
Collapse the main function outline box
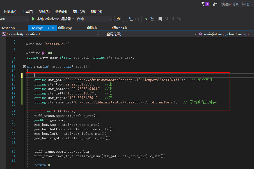coord(24,66)
